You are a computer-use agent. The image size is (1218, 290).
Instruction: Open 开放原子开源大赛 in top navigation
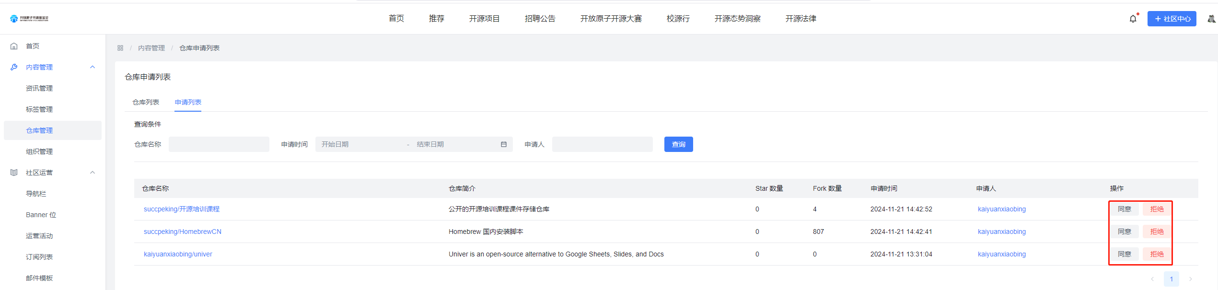pos(611,19)
